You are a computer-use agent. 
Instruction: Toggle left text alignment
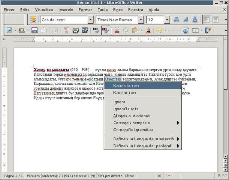207,19
